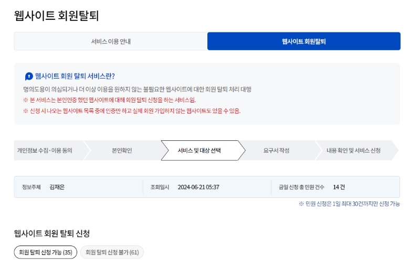Screen dimensions: 420x267
Task: Click the date 2024-06-21 05:37
Action: [198, 187]
